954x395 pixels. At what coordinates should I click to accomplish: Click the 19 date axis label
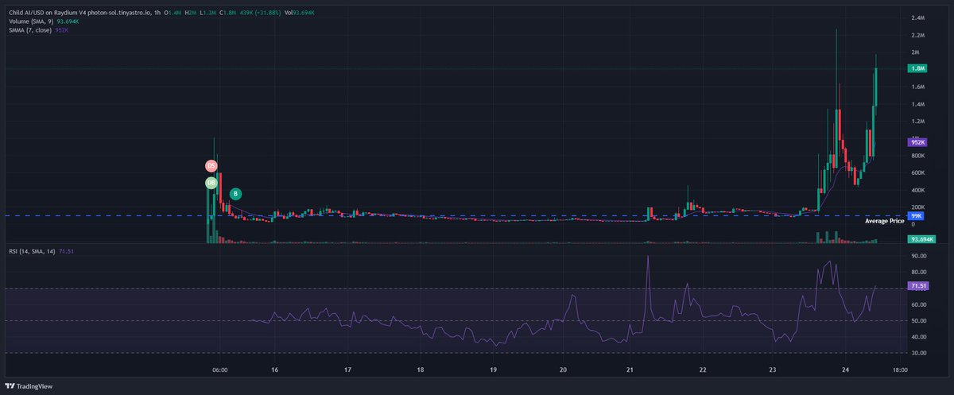pos(494,370)
